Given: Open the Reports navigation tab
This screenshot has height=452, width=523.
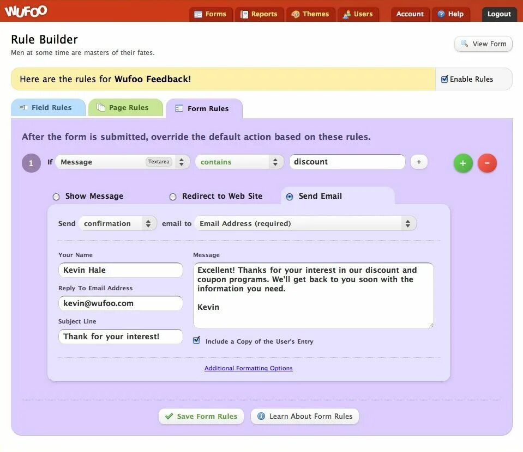Looking at the screenshot, I should point(259,14).
